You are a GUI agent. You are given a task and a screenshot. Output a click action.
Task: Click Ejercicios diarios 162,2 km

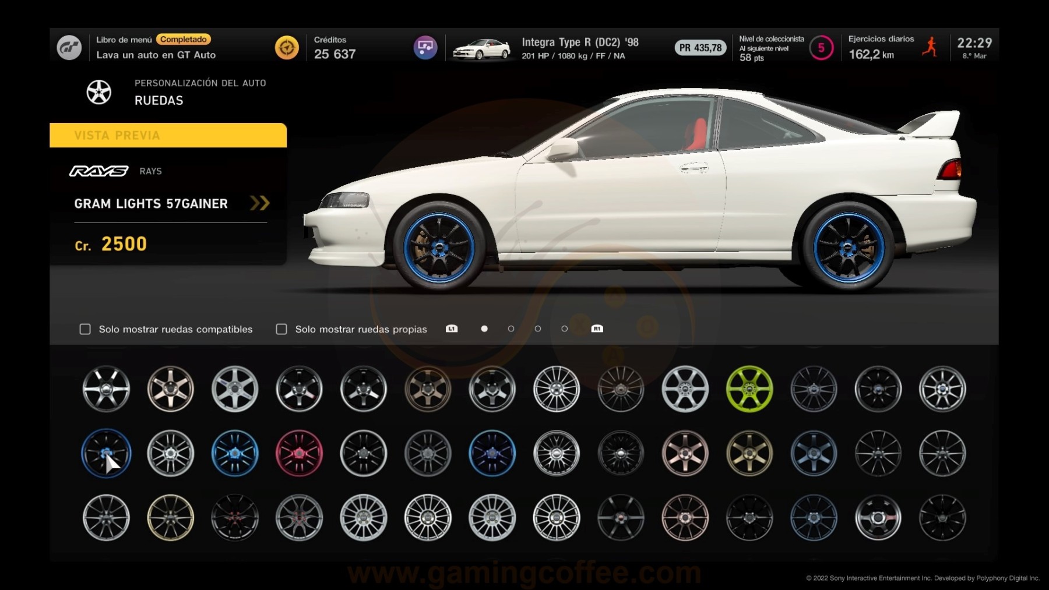tap(881, 47)
